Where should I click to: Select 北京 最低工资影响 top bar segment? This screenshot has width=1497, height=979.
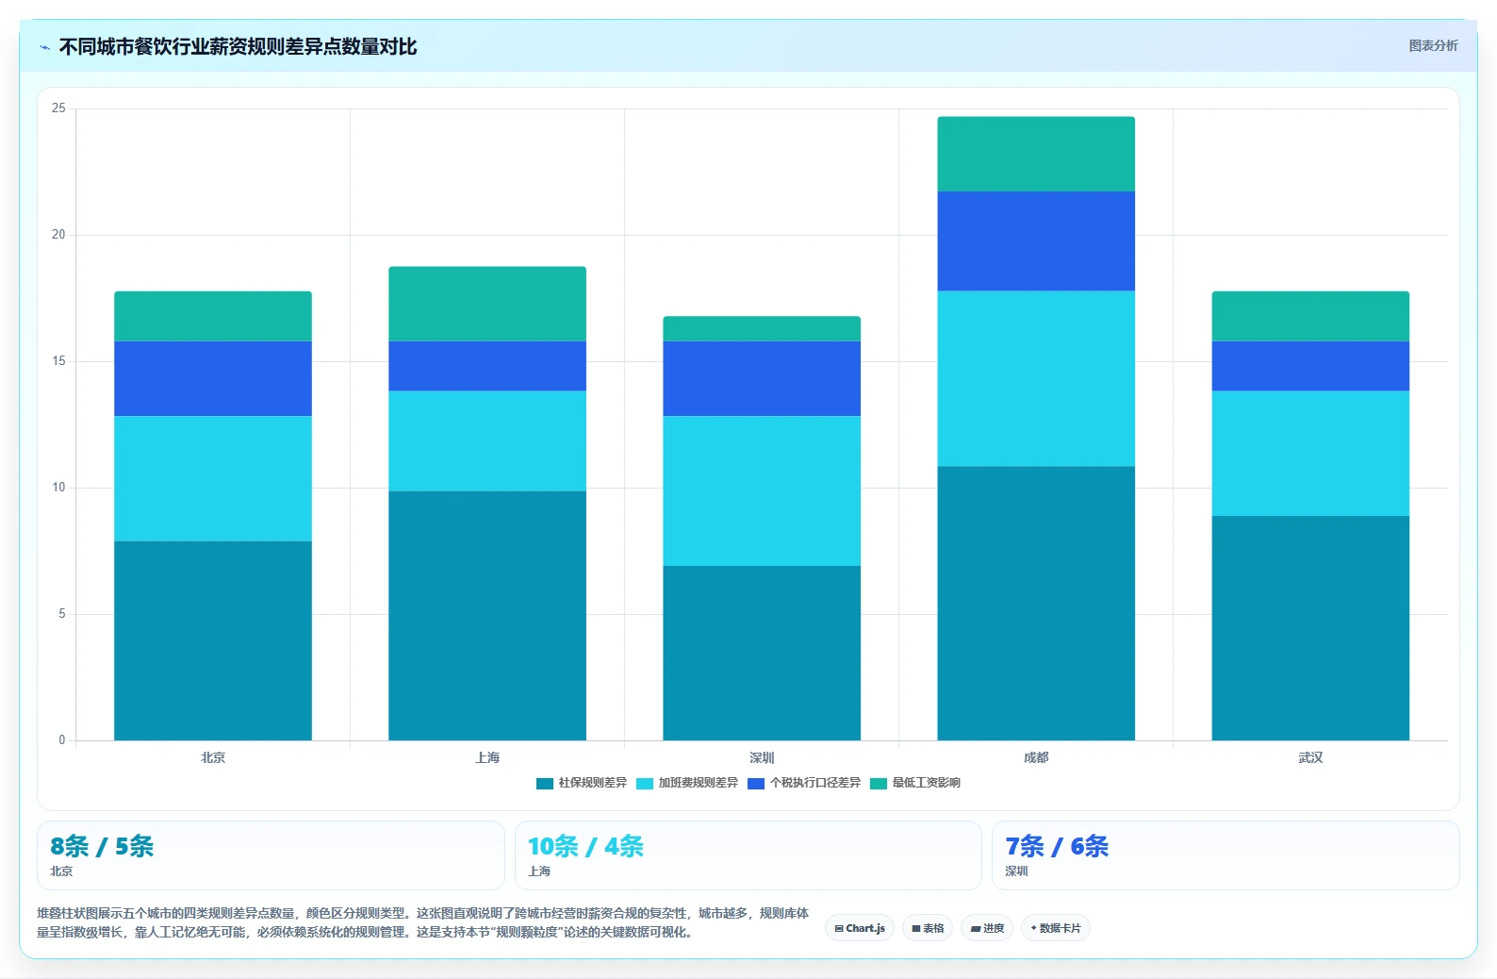[x=213, y=316]
